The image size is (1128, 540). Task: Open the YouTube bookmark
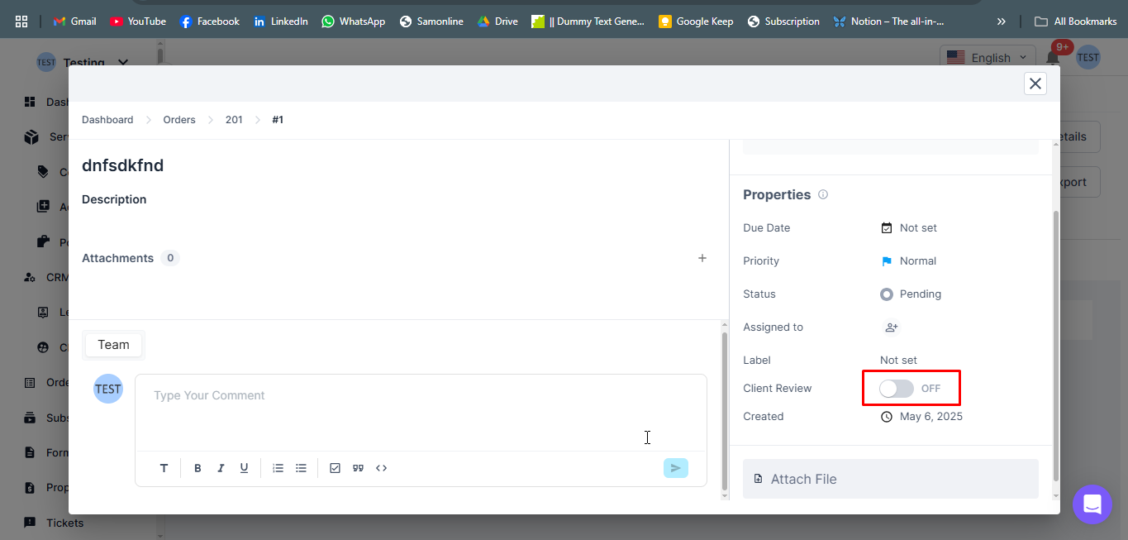(138, 22)
